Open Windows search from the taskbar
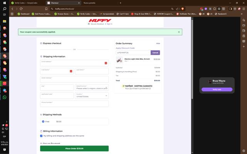The width and height of the screenshot is (247, 154). 4,8
